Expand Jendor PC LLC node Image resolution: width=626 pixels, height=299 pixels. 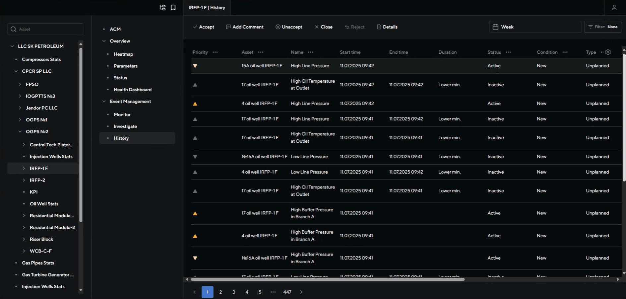20,108
